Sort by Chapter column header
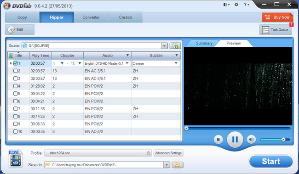 67,56
